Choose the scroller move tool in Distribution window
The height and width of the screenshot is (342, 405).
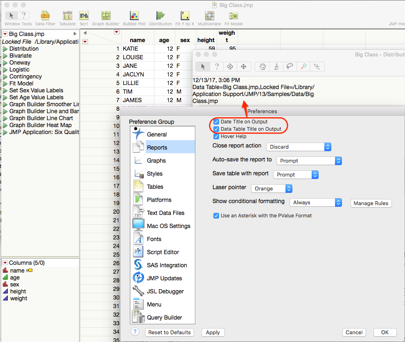(244, 67)
